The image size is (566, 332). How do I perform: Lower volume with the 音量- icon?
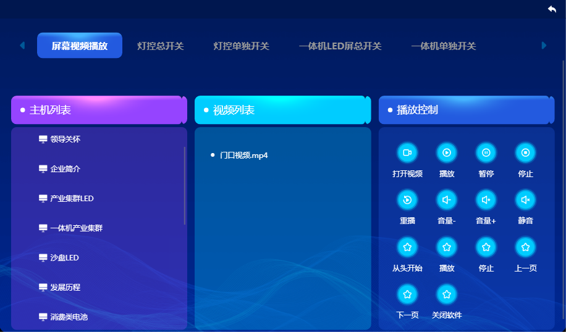pyautogui.click(x=447, y=199)
